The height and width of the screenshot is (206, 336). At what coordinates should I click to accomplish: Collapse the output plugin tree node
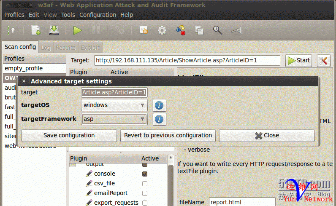tap(73, 165)
